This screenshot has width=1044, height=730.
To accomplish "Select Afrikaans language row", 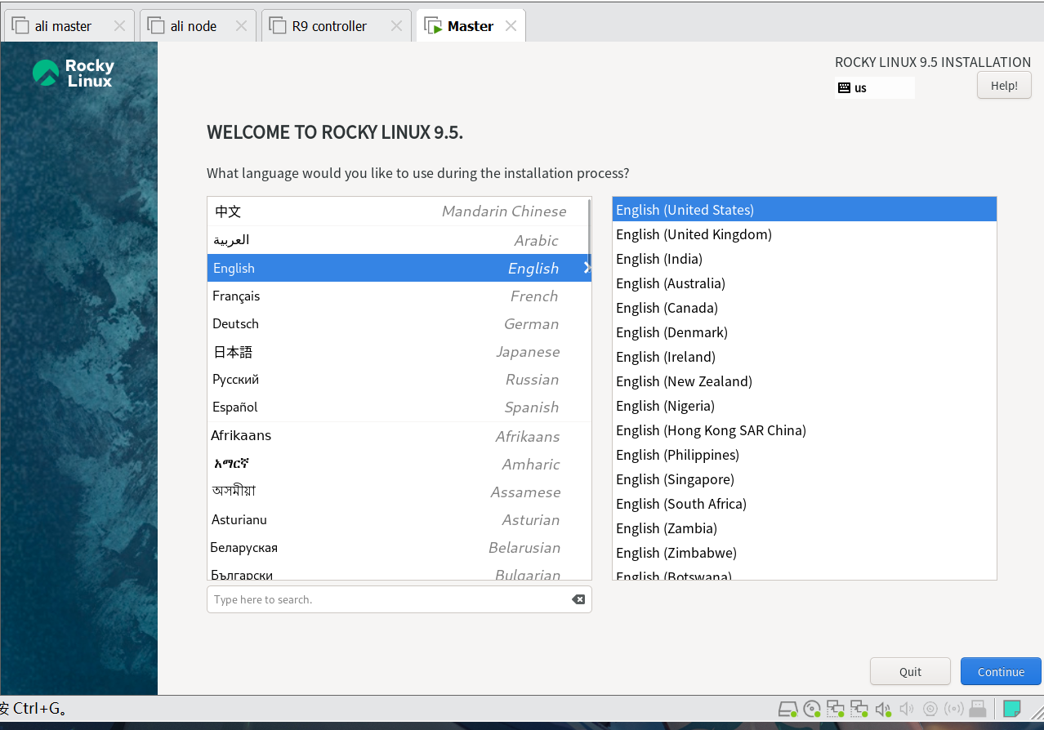I will click(399, 436).
